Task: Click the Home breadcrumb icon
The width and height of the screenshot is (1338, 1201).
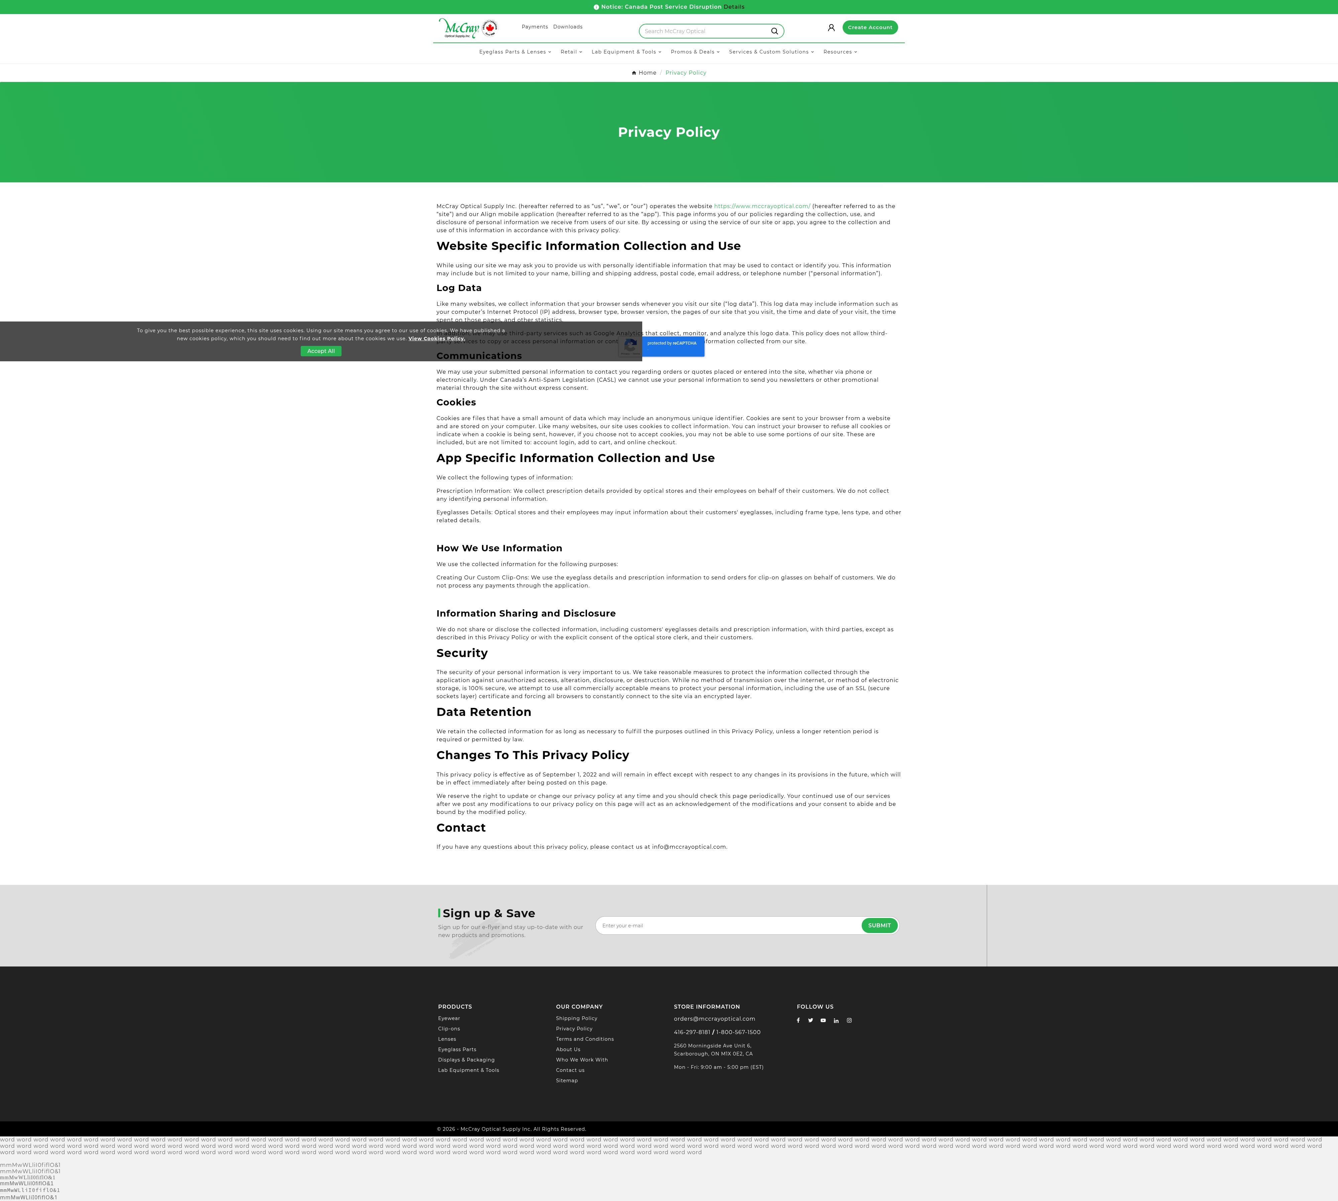Action: [x=634, y=73]
